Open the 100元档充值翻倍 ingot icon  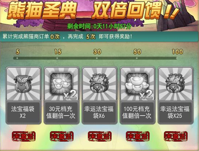(x=137, y=83)
